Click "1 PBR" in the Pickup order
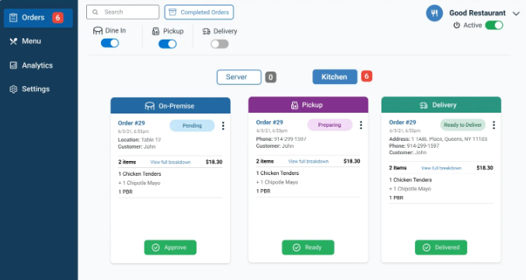The width and height of the screenshot is (526, 280). click(263, 191)
